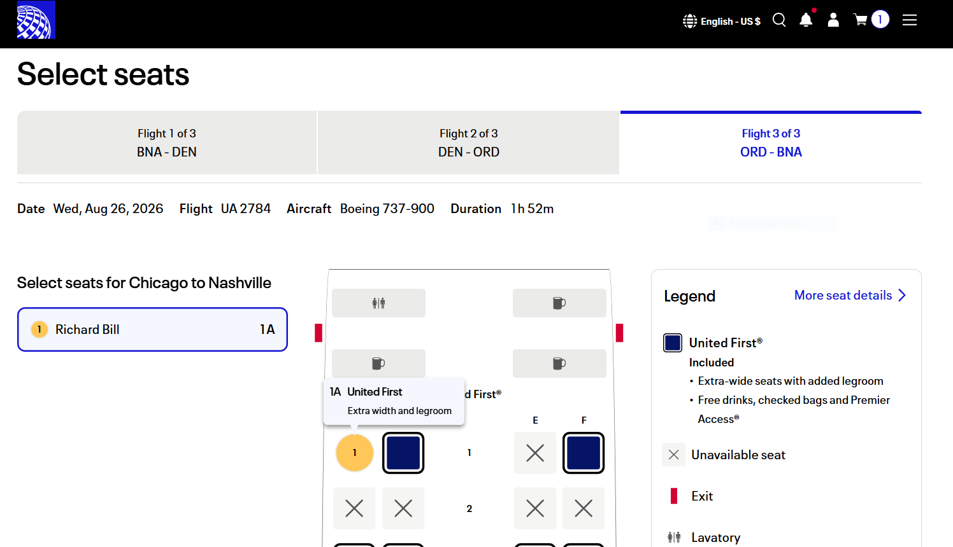Click the lavatory icon in the legend
Viewport: 953px width, 547px height.
pyautogui.click(x=674, y=537)
